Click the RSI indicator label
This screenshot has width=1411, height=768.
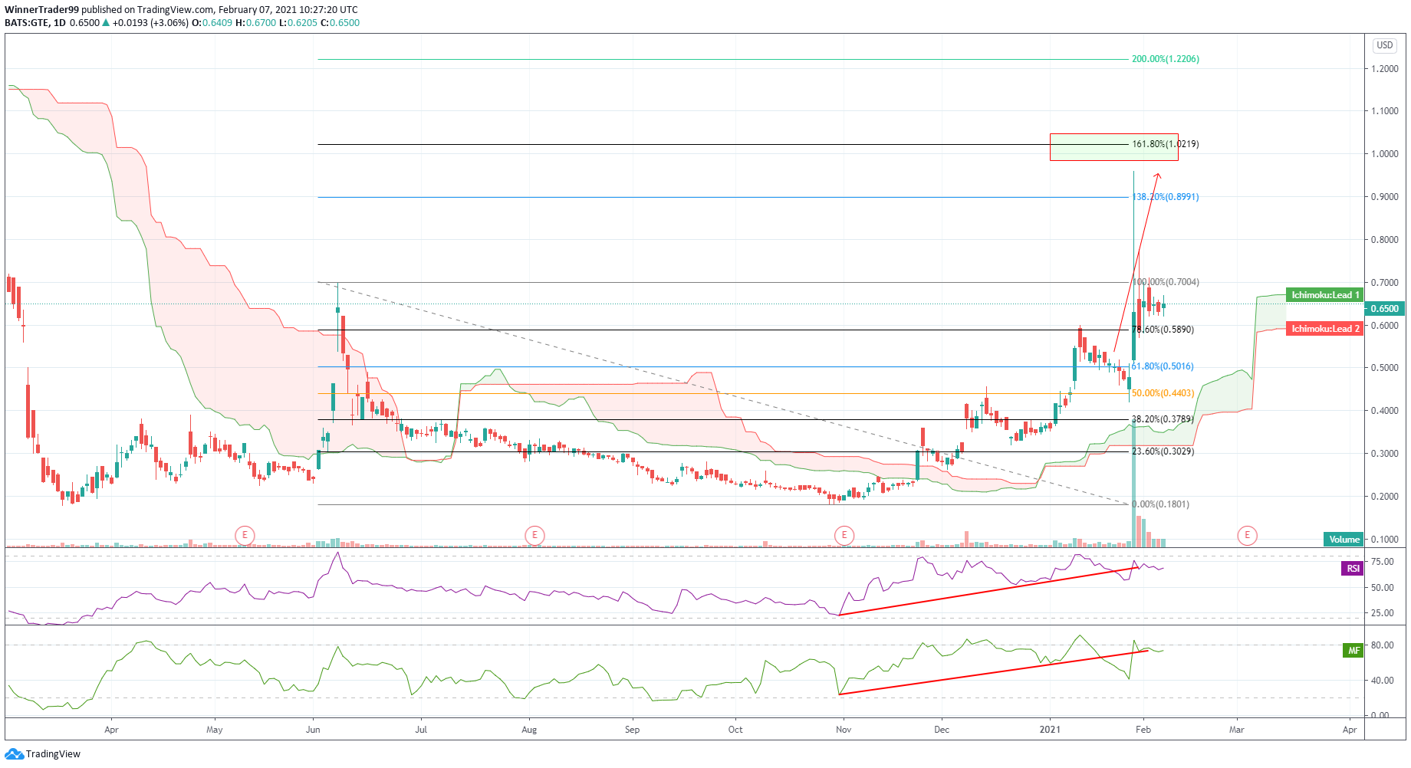point(1353,569)
